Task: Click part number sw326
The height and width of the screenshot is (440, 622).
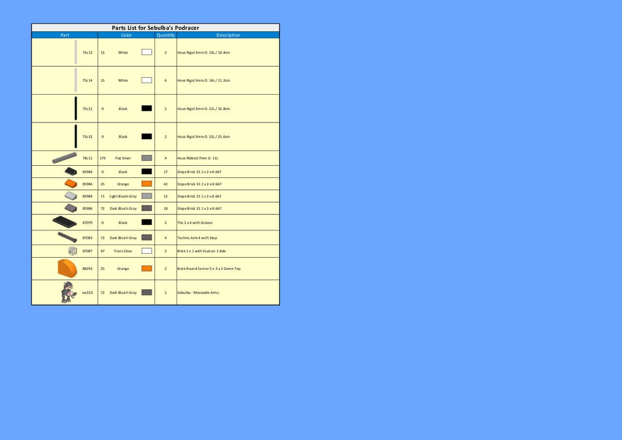Action: point(87,293)
